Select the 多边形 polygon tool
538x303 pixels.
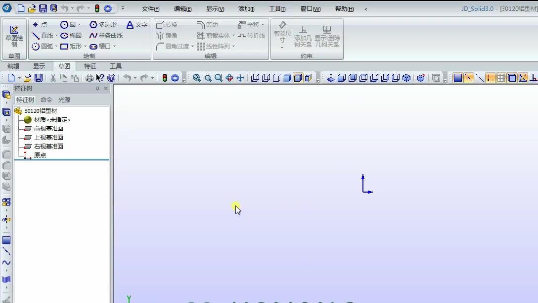[x=103, y=25]
